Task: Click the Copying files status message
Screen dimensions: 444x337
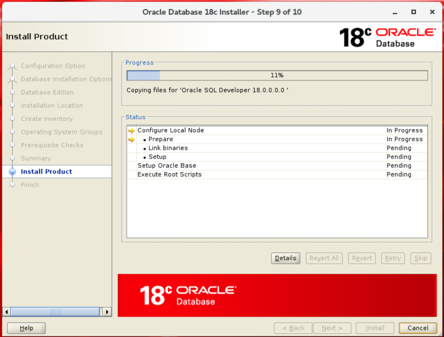Action: [x=207, y=90]
